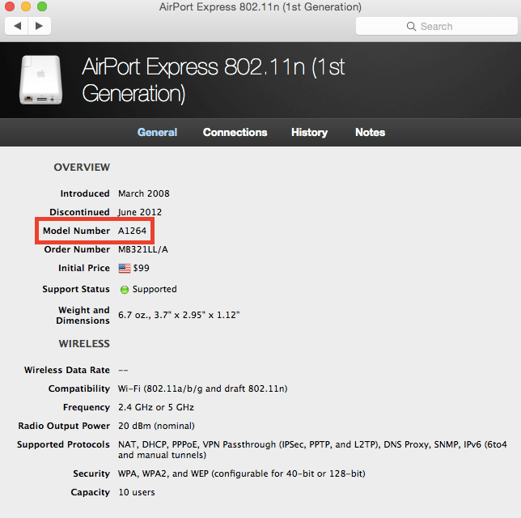Click the Support Status label
This screenshot has width=521, height=518.
76,289
